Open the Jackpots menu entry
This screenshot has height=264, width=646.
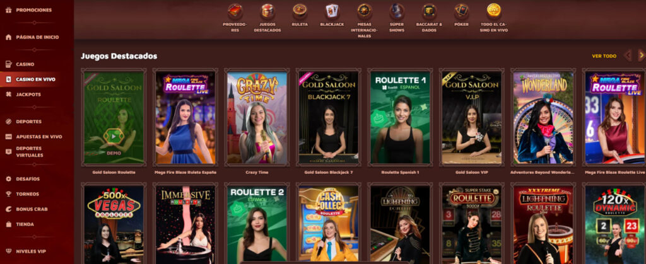(28, 95)
